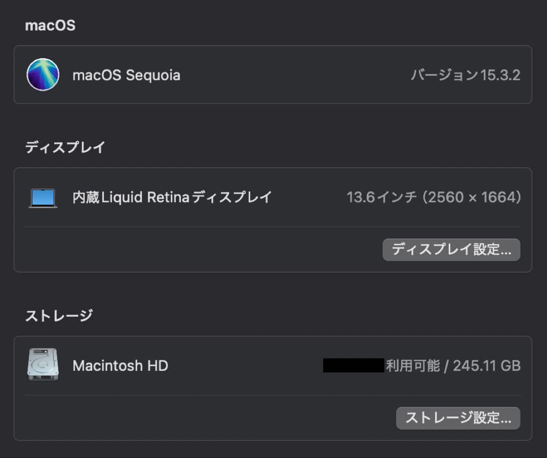Open ストレージ設定 settings
The height and width of the screenshot is (458, 547).
tap(457, 418)
